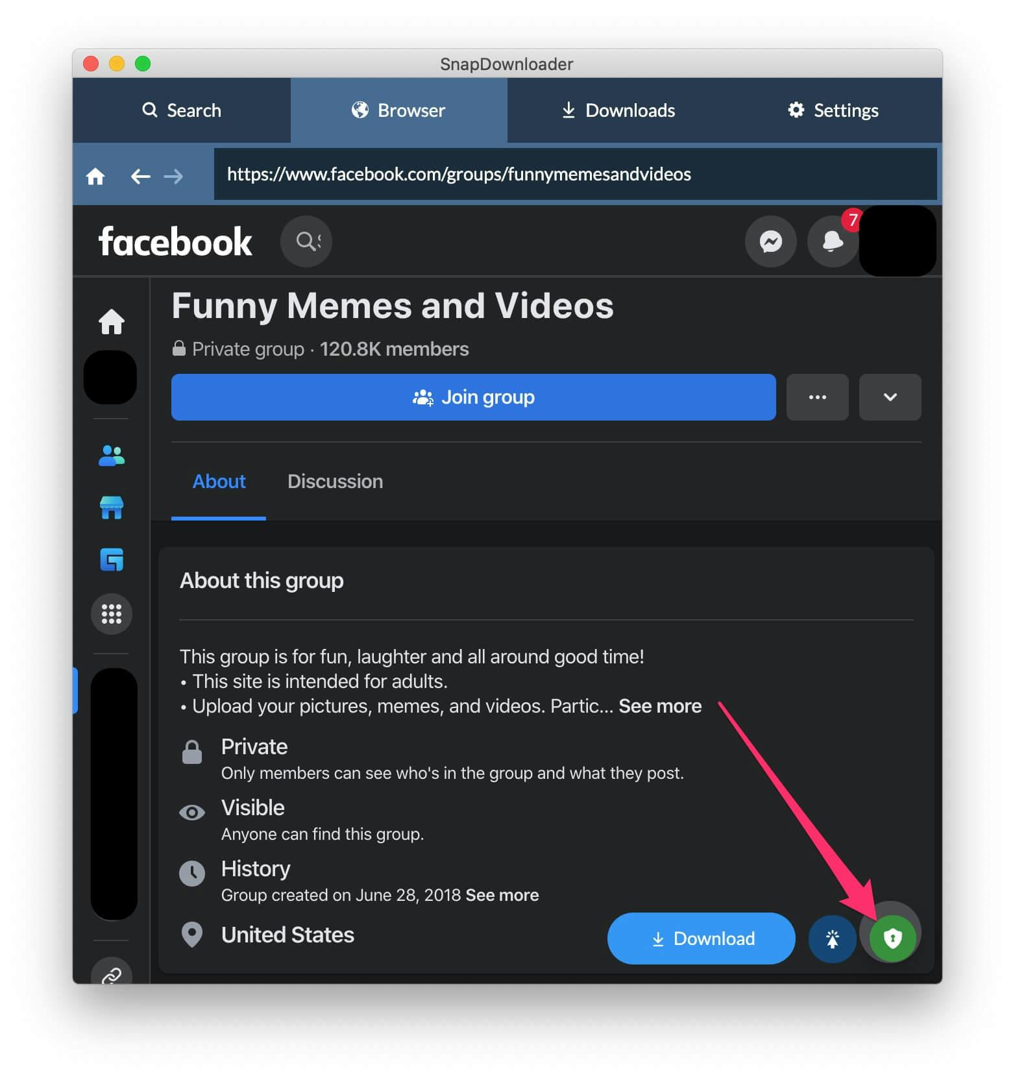Screen dimensions: 1015x1080
Task: Click the chain link icon in sidebar
Action: pos(112,972)
